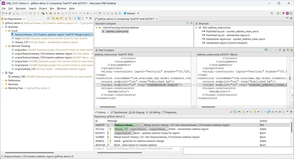
Task: Switch to the Git Staging tab
Action: (136, 112)
